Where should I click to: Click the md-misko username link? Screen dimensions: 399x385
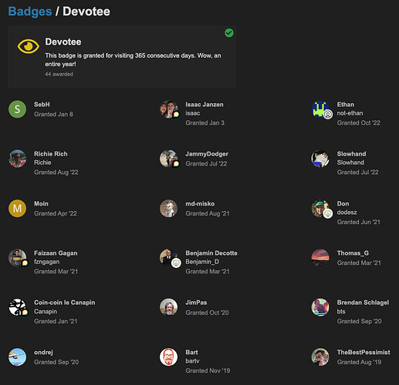click(x=200, y=203)
